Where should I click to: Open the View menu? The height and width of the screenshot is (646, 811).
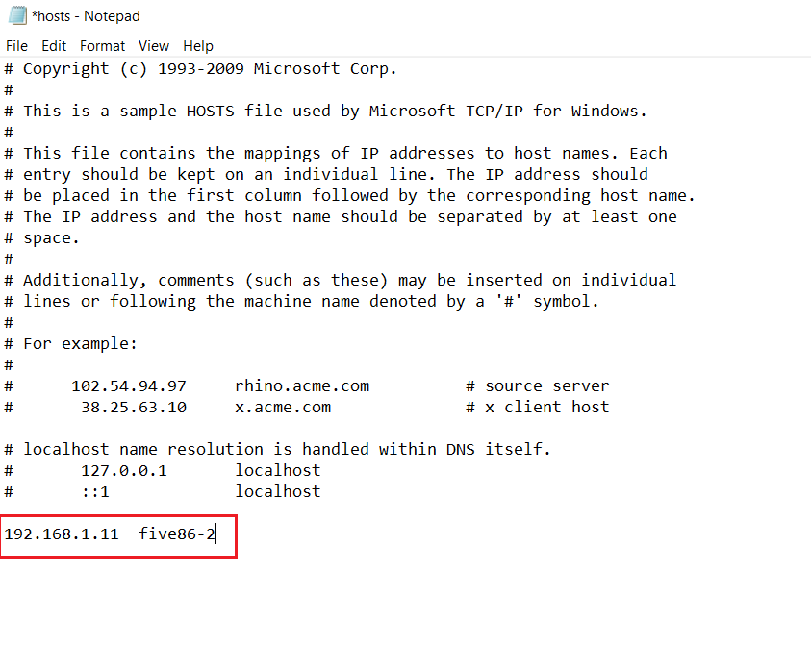(154, 45)
